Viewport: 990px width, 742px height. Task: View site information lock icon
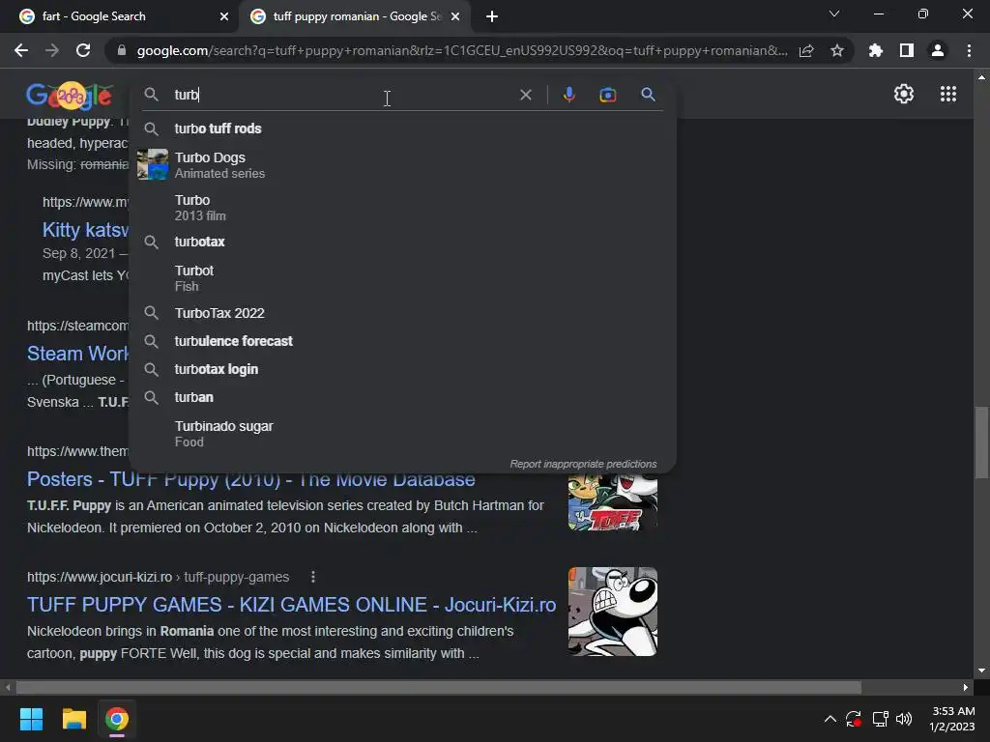point(122,50)
